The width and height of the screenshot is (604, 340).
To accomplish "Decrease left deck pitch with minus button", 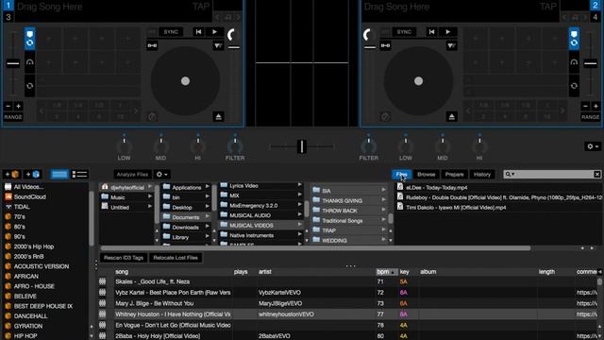I will (x=8, y=106).
